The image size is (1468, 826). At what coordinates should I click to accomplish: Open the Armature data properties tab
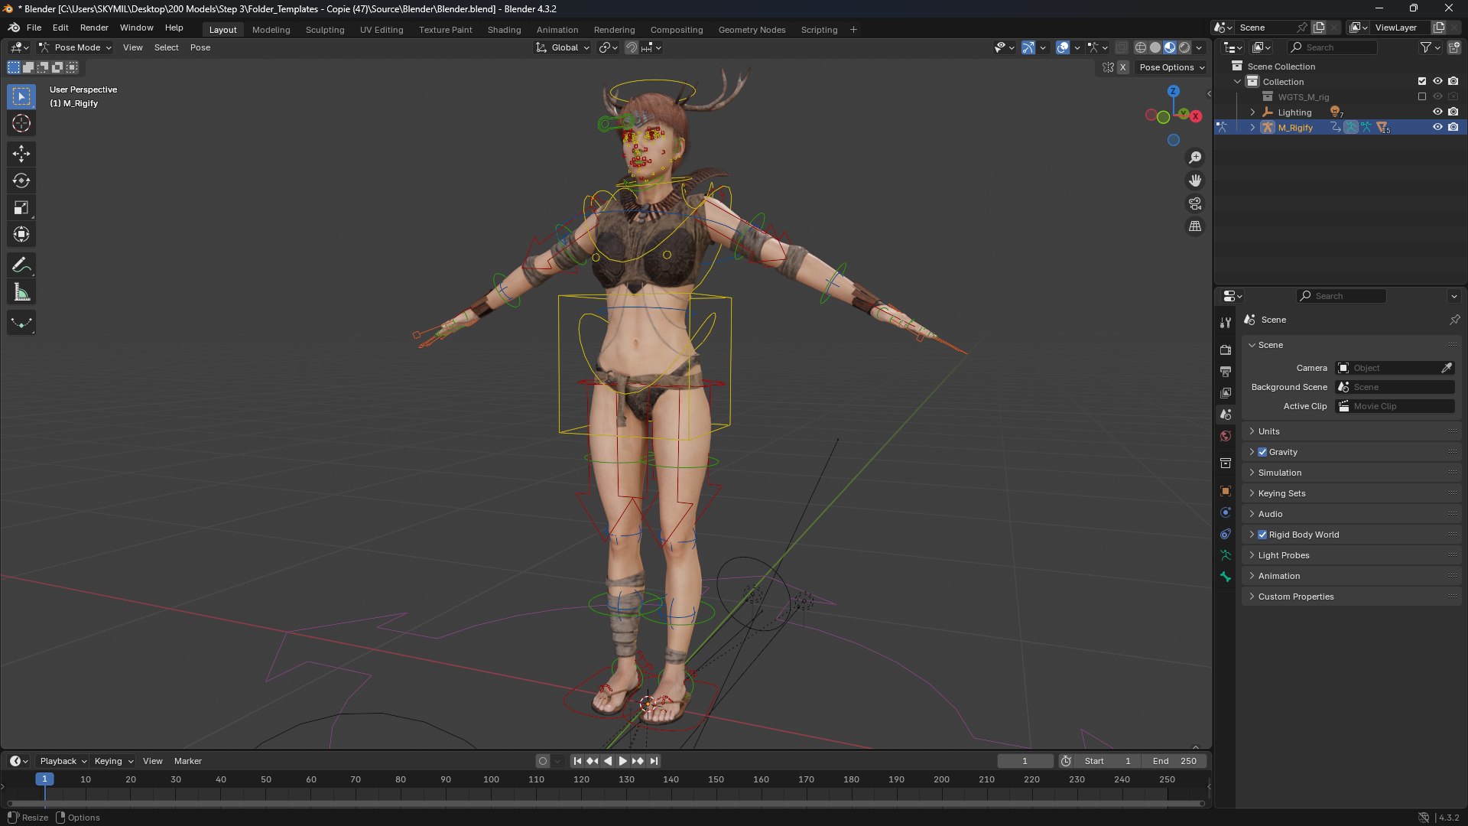1226,555
